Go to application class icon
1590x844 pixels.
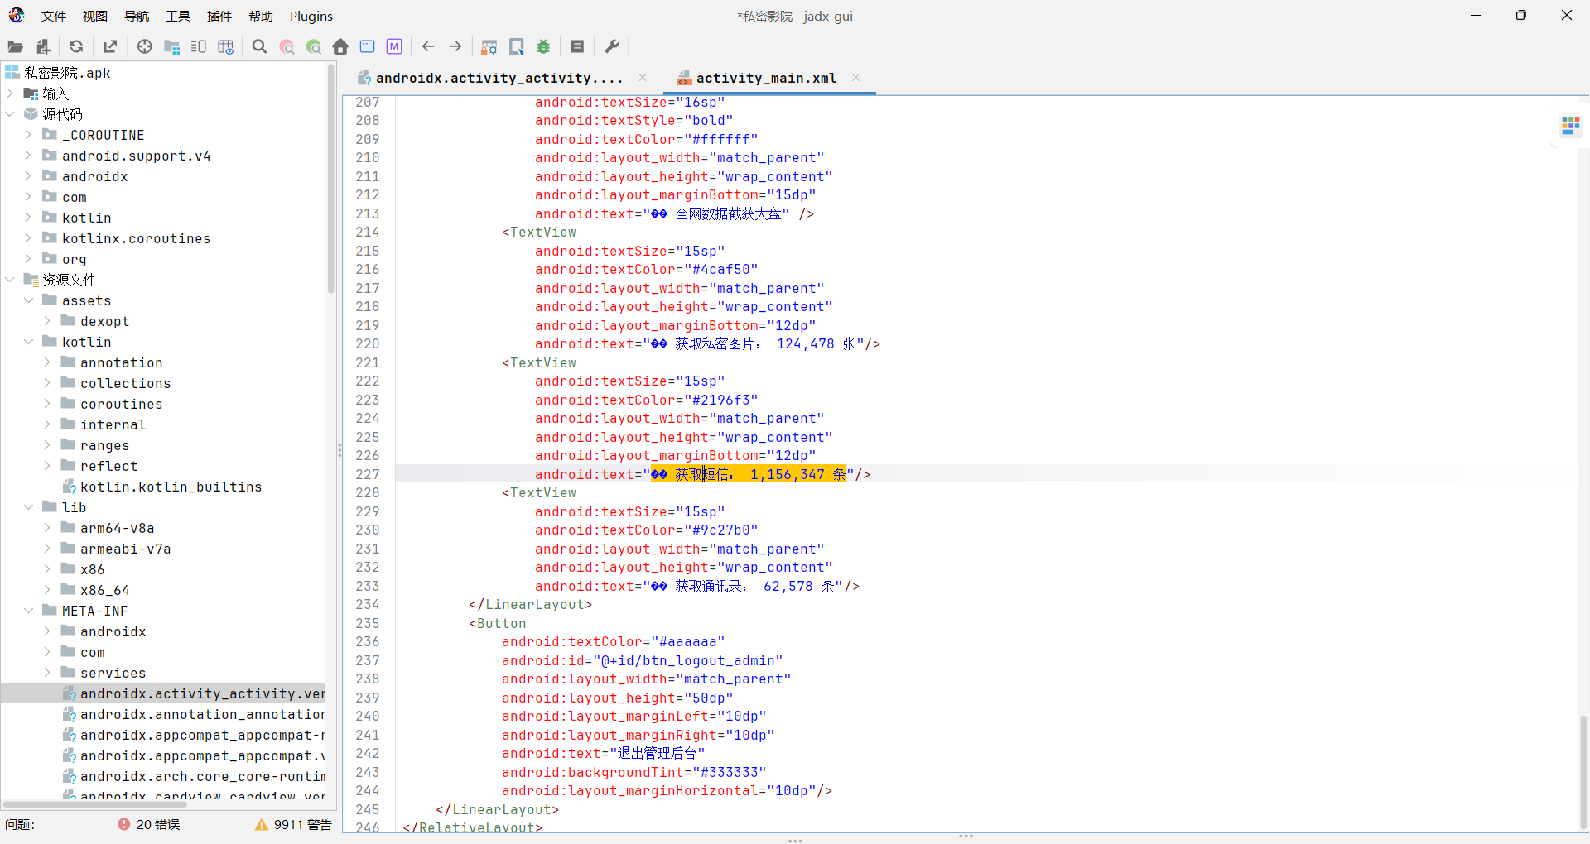tap(368, 47)
